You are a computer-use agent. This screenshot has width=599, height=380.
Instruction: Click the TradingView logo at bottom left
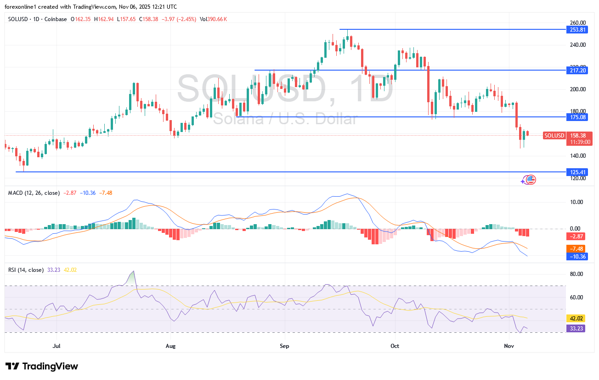(x=41, y=366)
